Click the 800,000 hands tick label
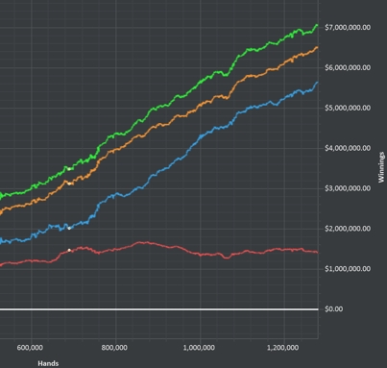387x368 pixels. click(114, 348)
